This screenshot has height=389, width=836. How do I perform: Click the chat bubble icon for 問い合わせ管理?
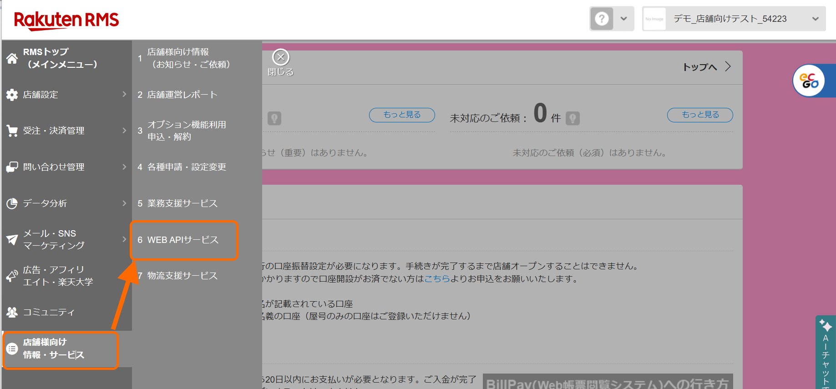[x=12, y=167]
